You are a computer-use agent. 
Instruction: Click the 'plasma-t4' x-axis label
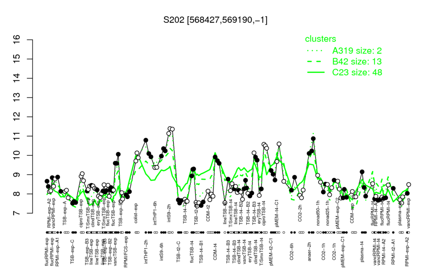pos(362,251)
